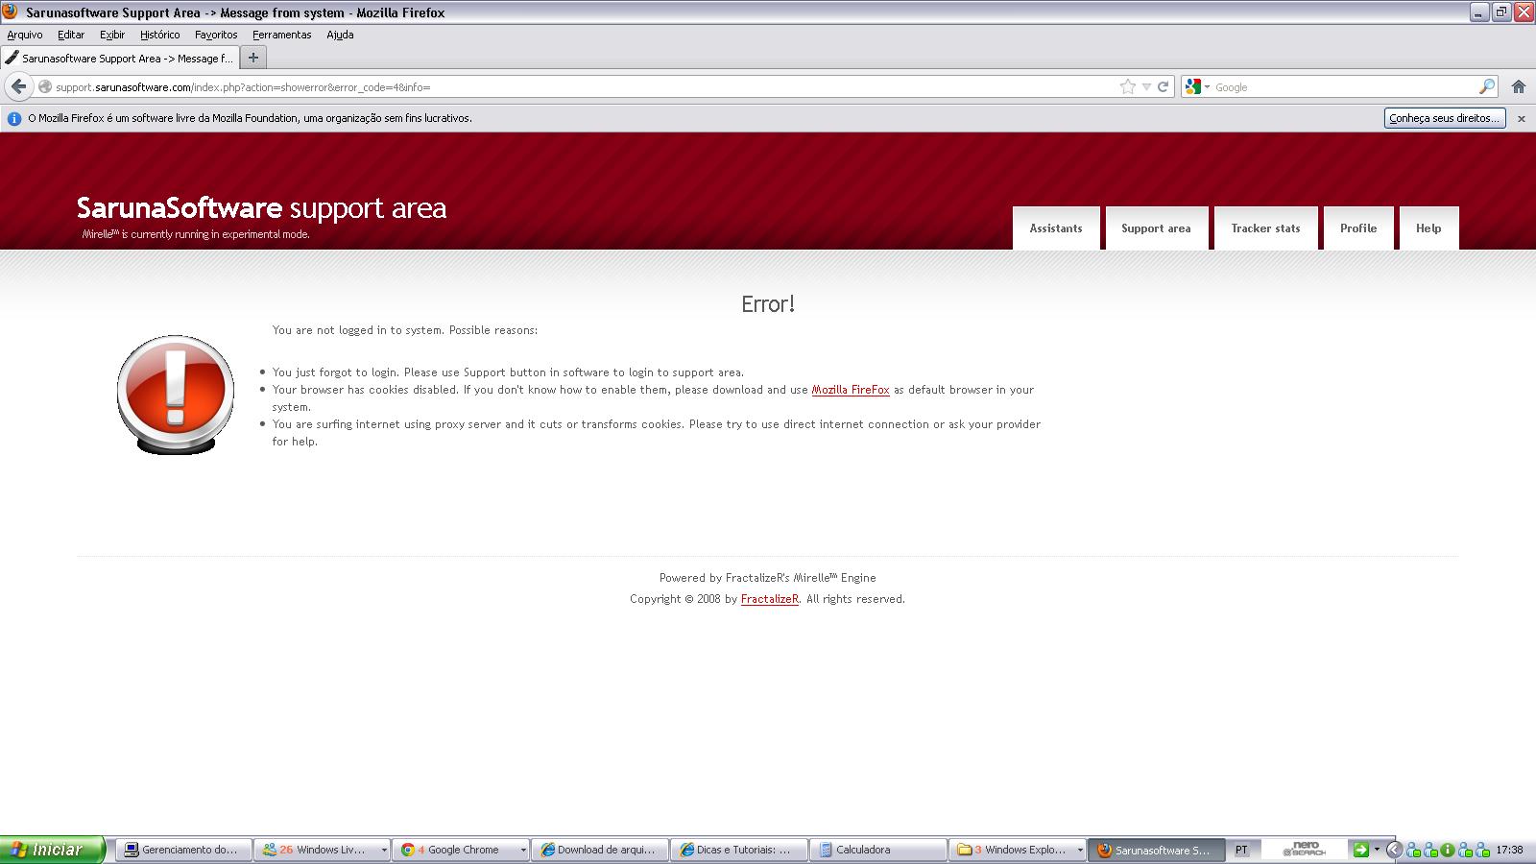The height and width of the screenshot is (864, 1536).
Task: Follow the FractalizeR copyright link
Action: tap(770, 599)
